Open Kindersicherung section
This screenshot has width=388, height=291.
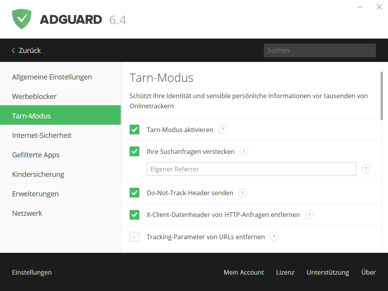tap(61, 175)
